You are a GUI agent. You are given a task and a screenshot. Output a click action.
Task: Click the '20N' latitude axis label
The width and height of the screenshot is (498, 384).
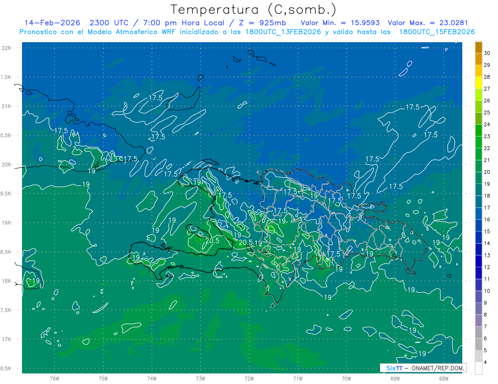coord(7,164)
